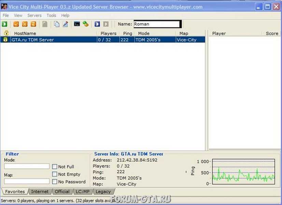Click the ping history graph
This screenshot has height=205, width=282.
click(x=243, y=172)
